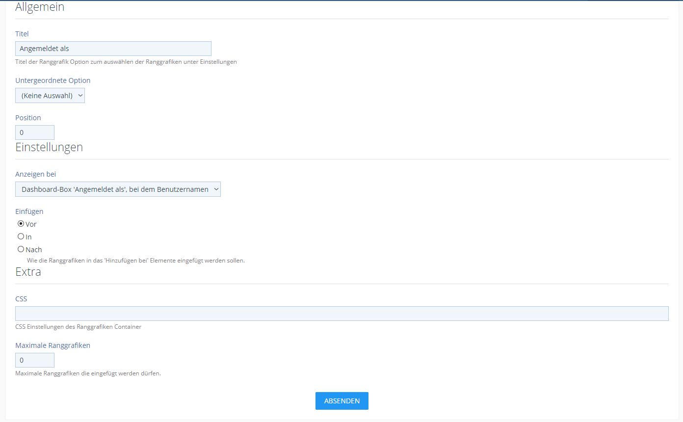Image resolution: width=683 pixels, height=422 pixels.
Task: Open the Untergeordnete Option dropdown
Action: tap(50, 96)
